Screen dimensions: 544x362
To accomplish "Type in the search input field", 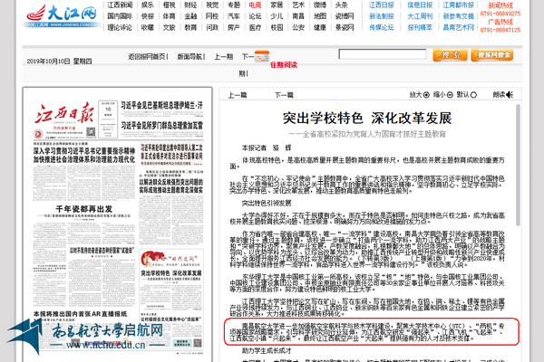I will pos(400,56).
